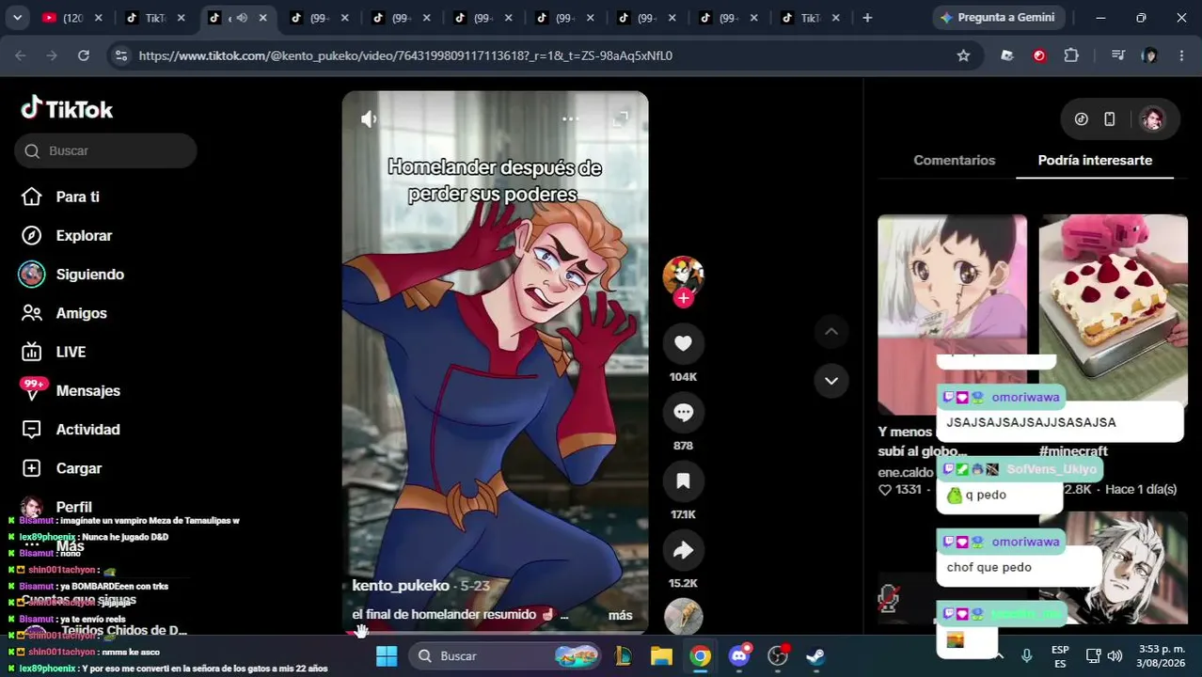The width and height of the screenshot is (1202, 677).
Task: Click the video progress bar
Action: click(495, 633)
